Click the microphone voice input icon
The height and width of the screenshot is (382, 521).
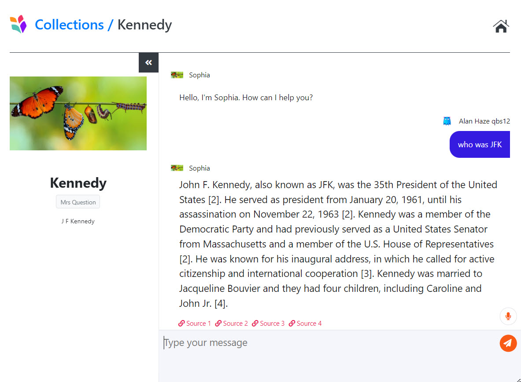click(508, 316)
